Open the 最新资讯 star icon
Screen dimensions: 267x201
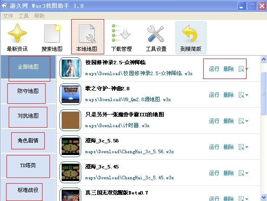(x=17, y=33)
